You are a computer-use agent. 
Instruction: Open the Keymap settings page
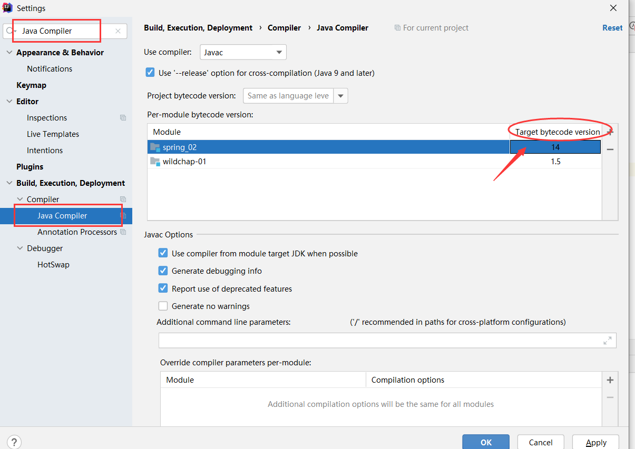click(x=31, y=85)
